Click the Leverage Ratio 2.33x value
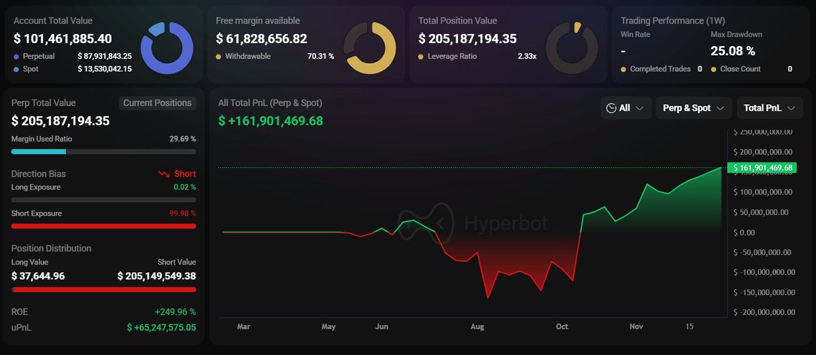This screenshot has height=355, width=816. coord(526,56)
